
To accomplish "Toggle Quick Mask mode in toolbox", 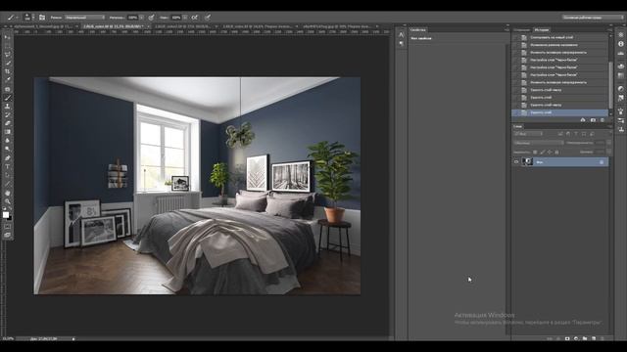I will (7, 226).
